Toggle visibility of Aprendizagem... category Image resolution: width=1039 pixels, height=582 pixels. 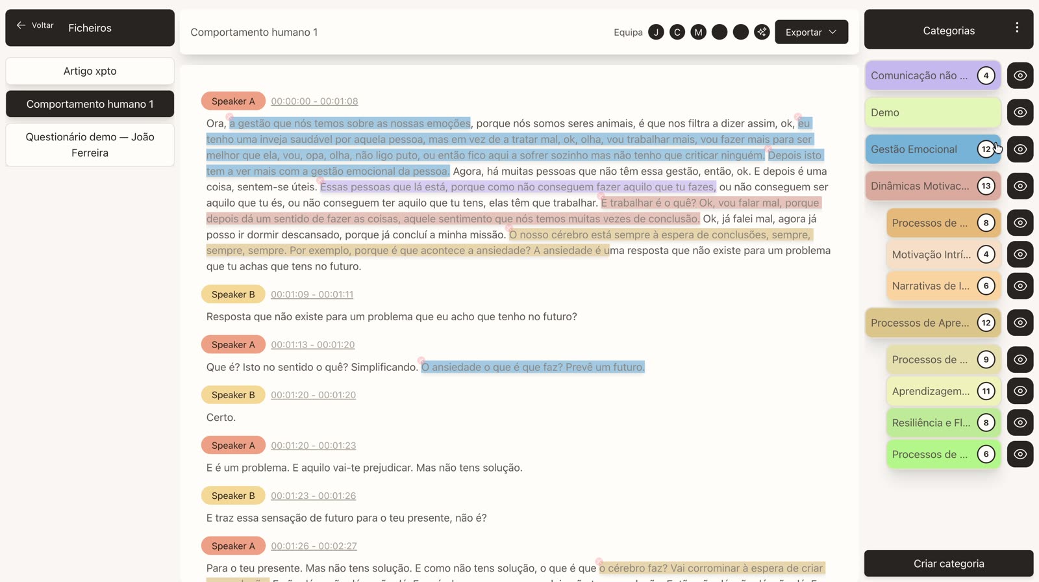(x=1020, y=391)
